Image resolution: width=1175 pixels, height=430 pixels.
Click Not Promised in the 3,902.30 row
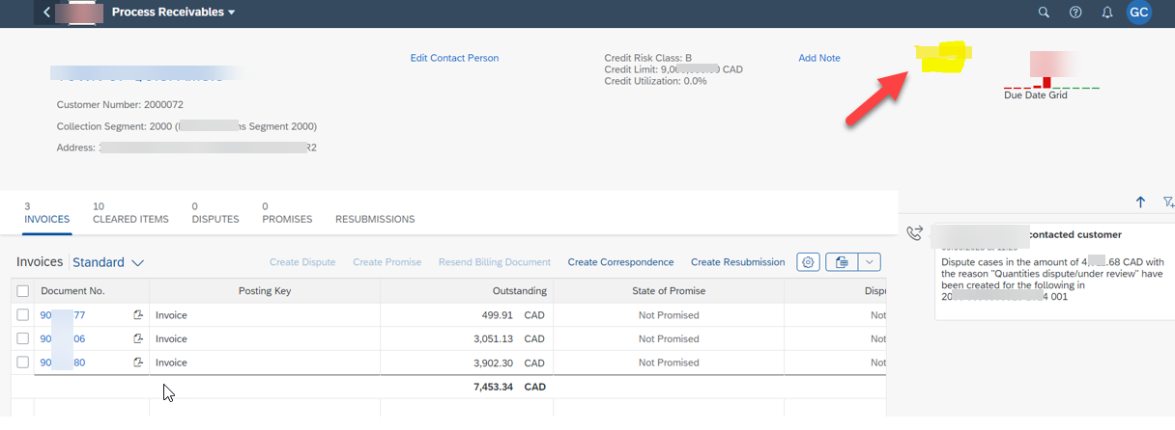669,363
